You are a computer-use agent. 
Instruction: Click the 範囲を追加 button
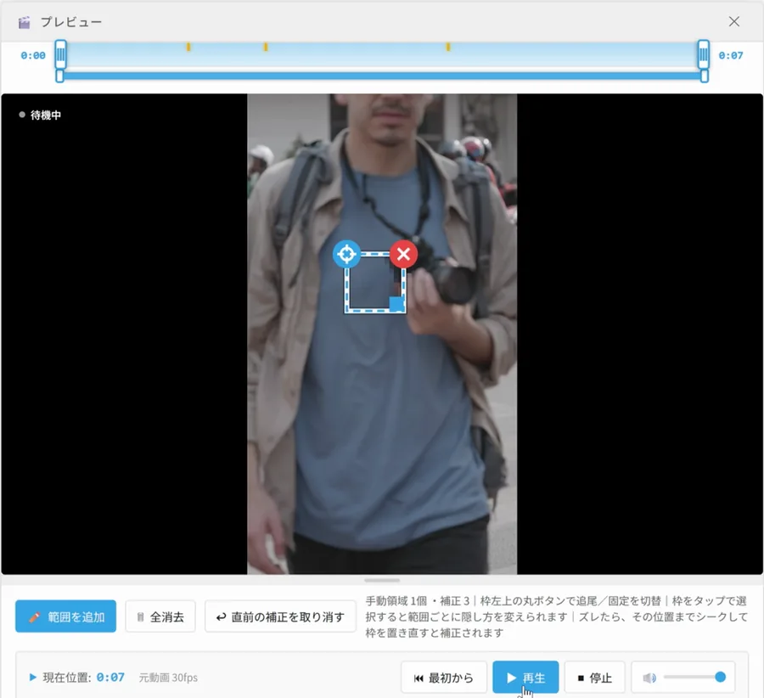pos(65,616)
